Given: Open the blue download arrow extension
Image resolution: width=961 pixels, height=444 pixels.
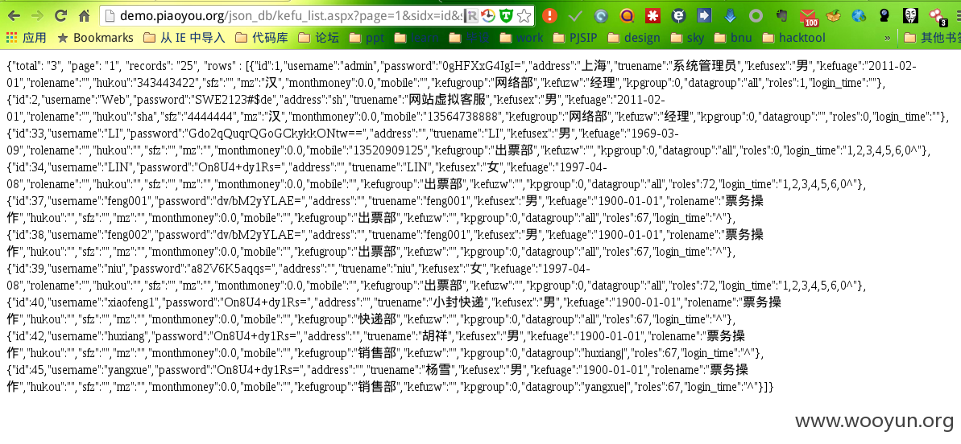Looking at the screenshot, I should point(730,16).
